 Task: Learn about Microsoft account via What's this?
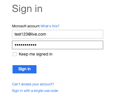50,26
